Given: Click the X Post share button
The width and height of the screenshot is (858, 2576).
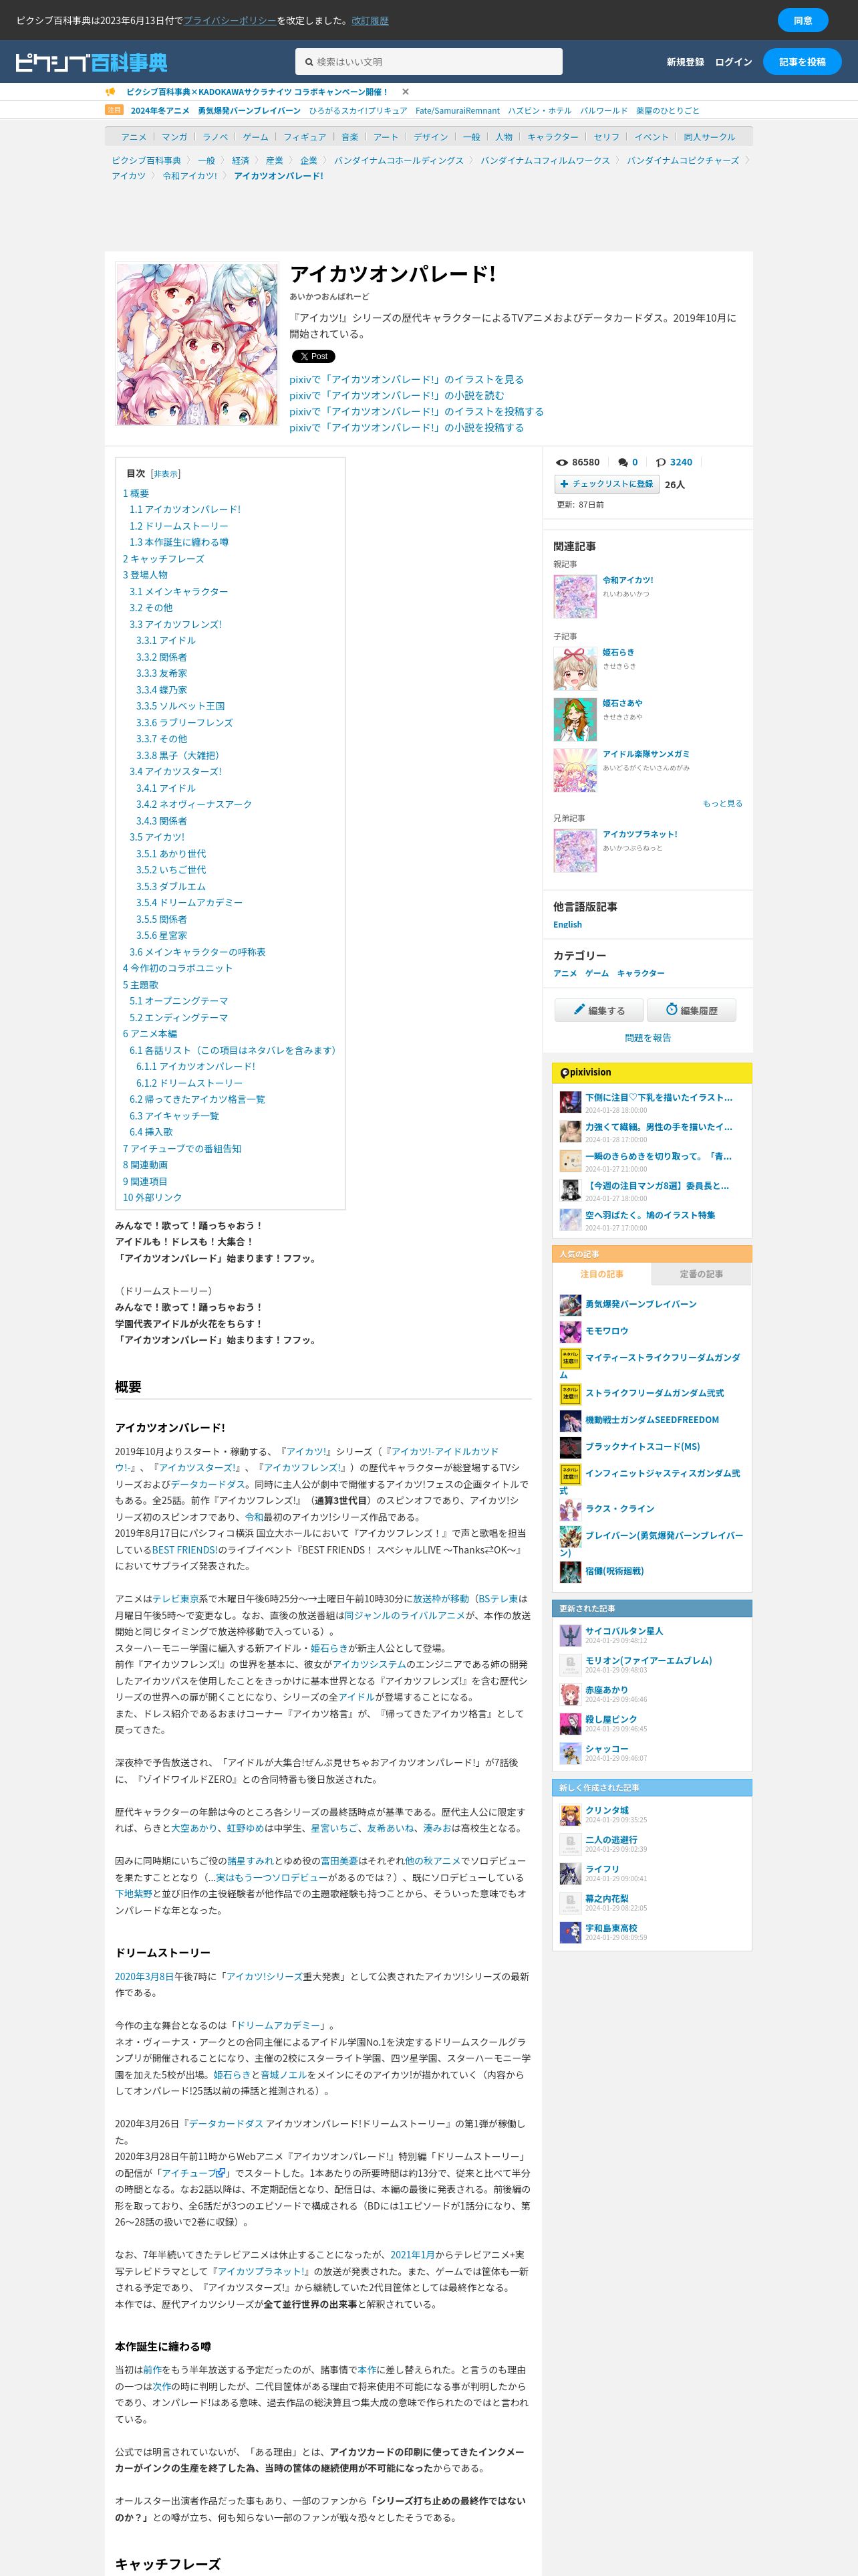Looking at the screenshot, I should click(313, 356).
